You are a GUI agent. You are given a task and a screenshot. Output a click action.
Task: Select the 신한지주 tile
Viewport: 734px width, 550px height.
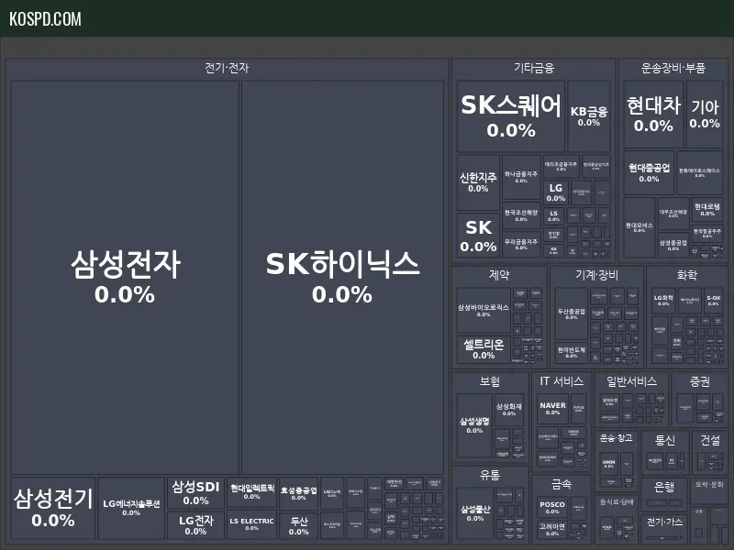tap(478, 182)
